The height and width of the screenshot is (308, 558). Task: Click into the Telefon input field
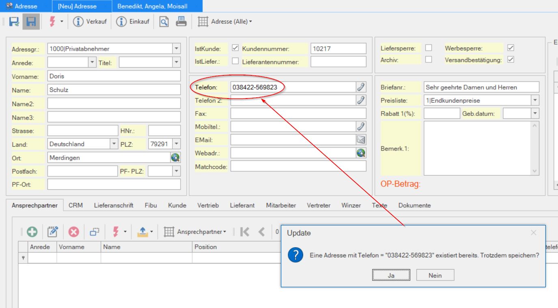(293, 87)
